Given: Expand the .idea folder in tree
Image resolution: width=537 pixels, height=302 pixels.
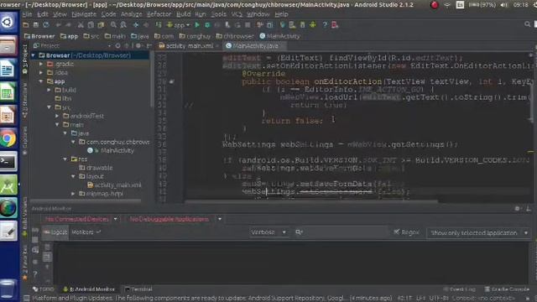Looking at the screenshot, I should pyautogui.click(x=41, y=73).
